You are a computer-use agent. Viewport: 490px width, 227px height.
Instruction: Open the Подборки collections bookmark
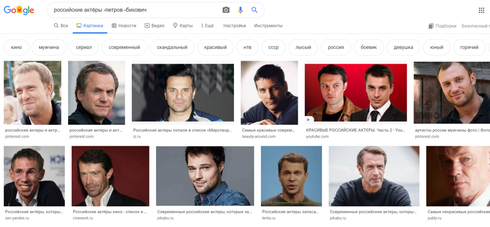click(x=442, y=26)
